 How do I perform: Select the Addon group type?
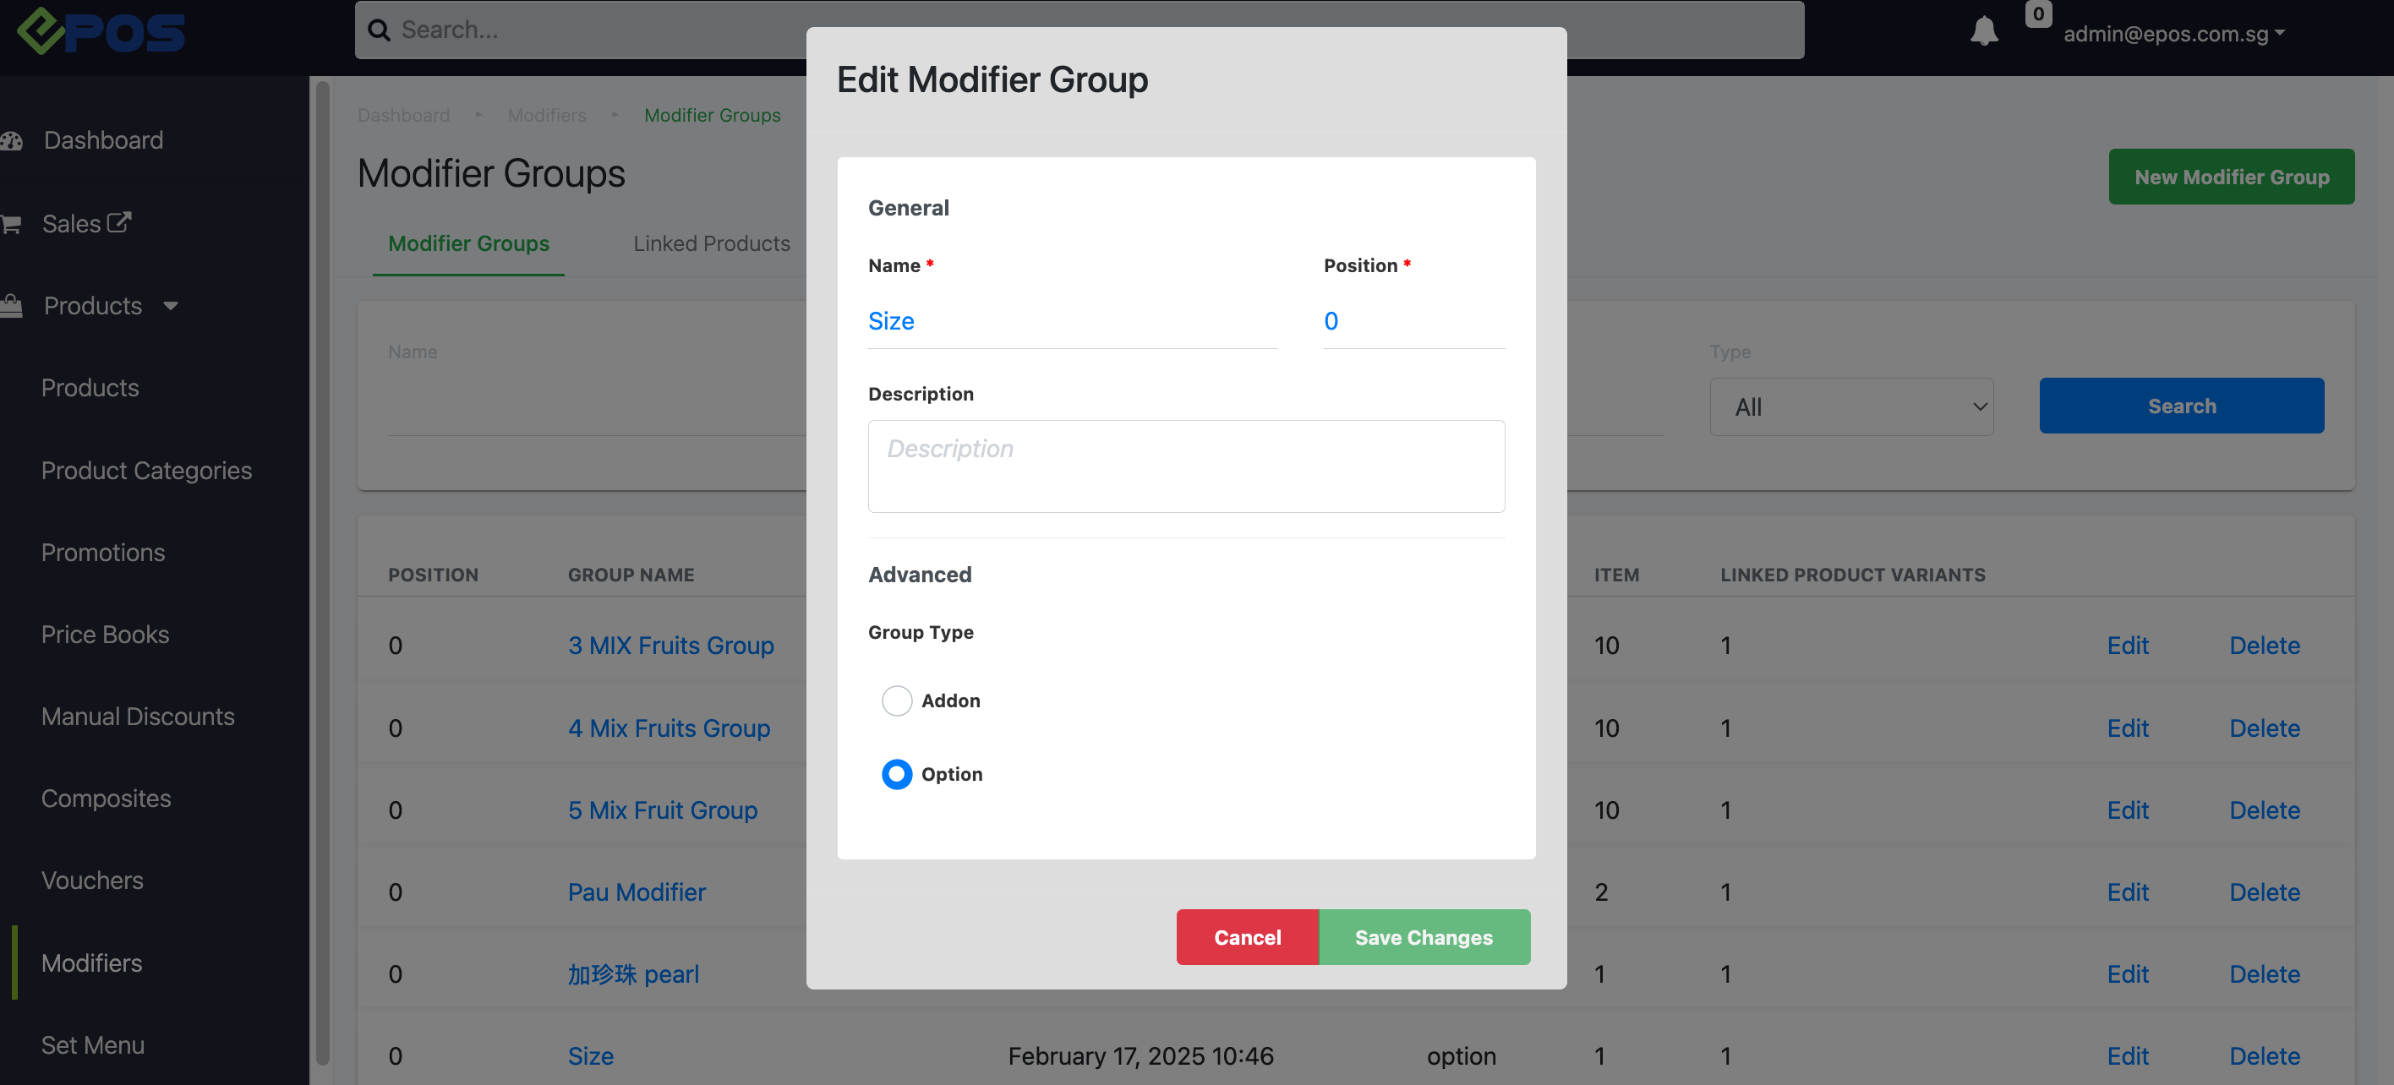click(896, 701)
